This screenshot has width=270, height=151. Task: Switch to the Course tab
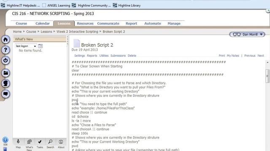22,23
